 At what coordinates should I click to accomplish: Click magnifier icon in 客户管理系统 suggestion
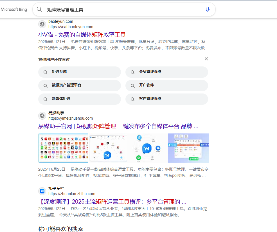pyautogui.click(x=133, y=99)
